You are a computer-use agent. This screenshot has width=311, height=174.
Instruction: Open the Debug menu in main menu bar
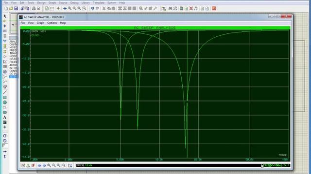[x=74, y=3]
